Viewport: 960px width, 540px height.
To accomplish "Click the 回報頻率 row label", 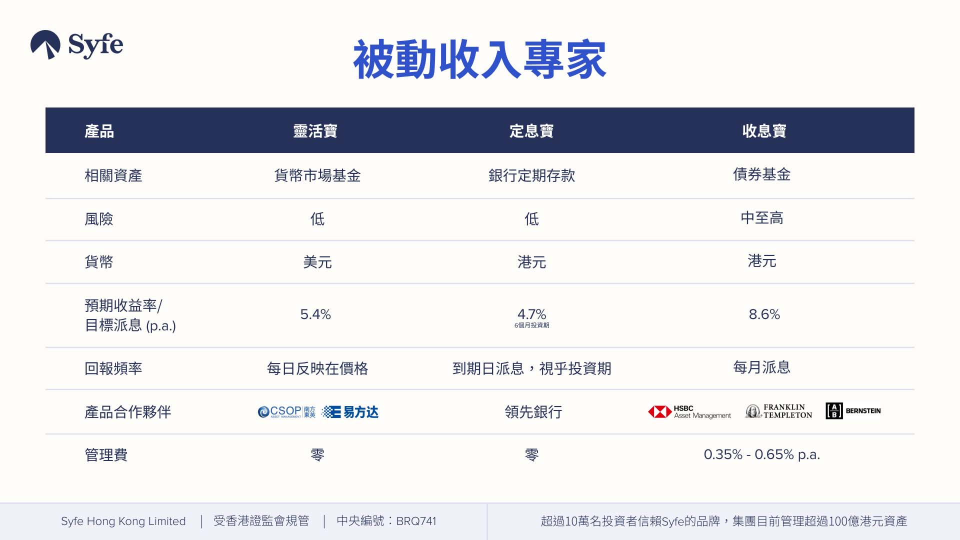I will pos(113,369).
